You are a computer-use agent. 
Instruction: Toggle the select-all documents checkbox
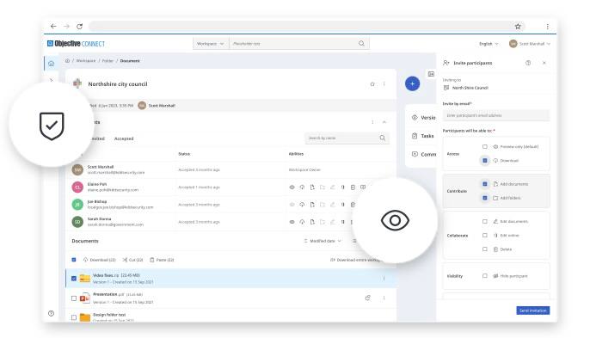point(74,260)
